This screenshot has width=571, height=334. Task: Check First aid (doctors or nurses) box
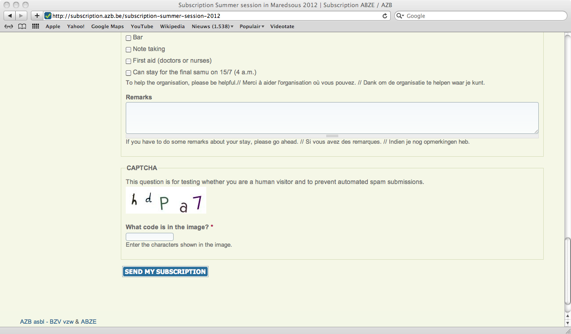pos(128,61)
